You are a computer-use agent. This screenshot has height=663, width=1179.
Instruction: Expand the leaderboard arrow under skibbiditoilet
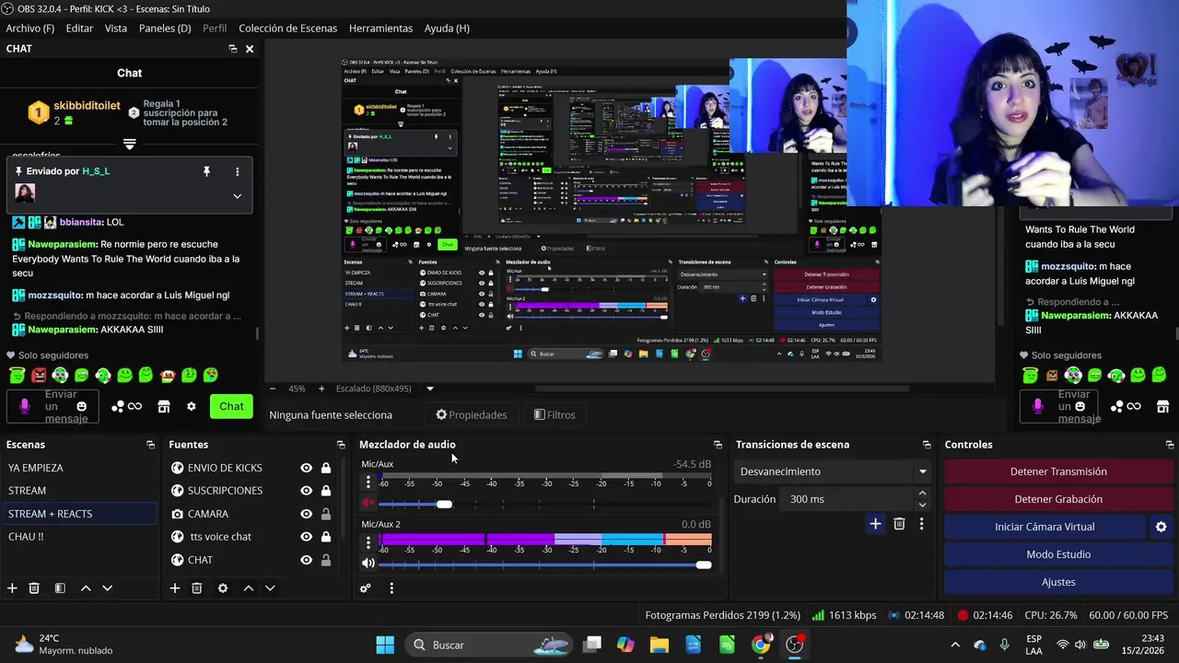129,145
